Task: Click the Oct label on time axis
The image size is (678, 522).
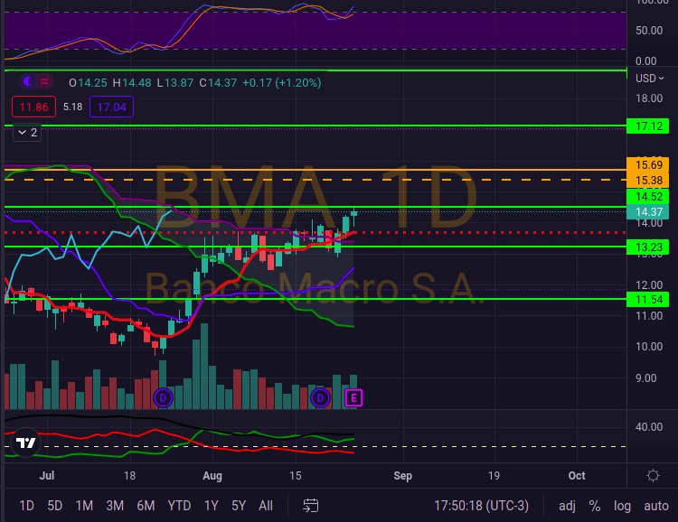Action: tap(577, 476)
